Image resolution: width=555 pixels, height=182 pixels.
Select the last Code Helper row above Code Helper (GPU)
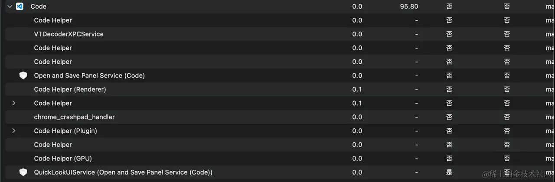[53, 144]
